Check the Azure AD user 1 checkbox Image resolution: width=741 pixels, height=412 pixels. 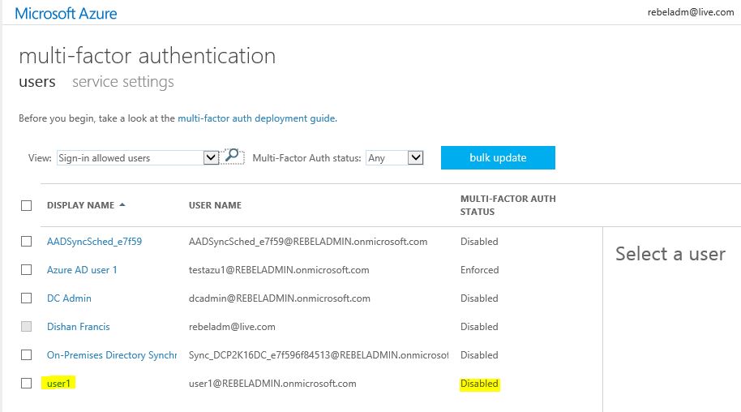tap(27, 269)
